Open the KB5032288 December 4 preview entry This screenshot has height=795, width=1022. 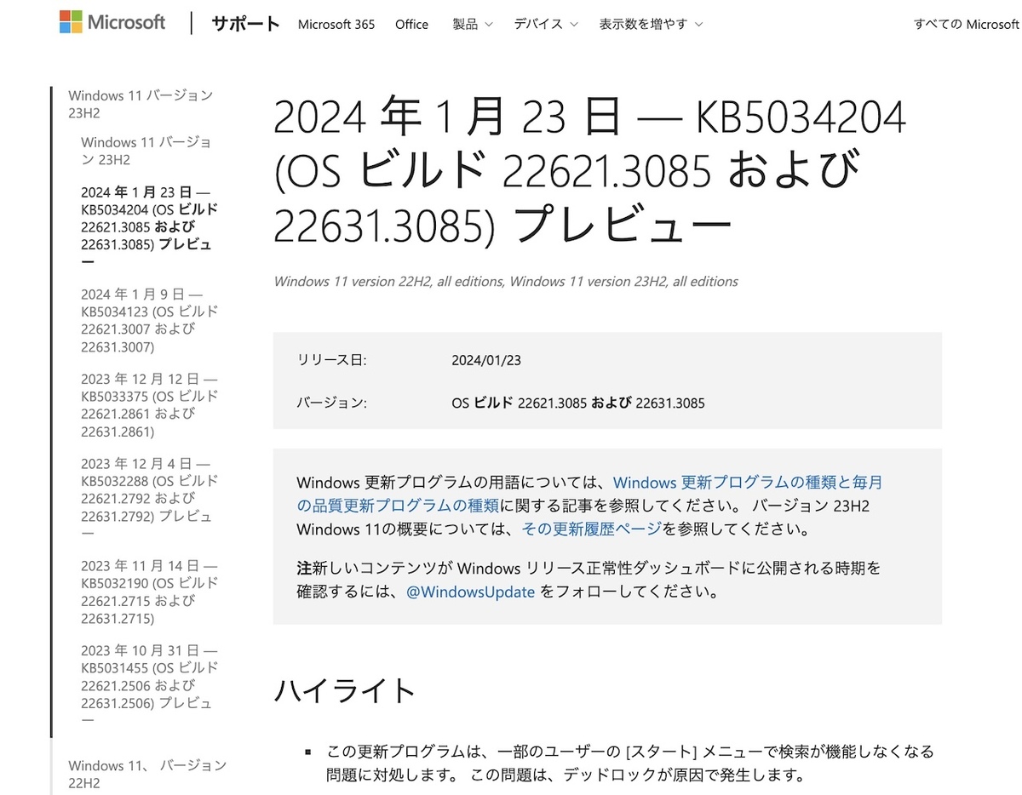coord(150,498)
